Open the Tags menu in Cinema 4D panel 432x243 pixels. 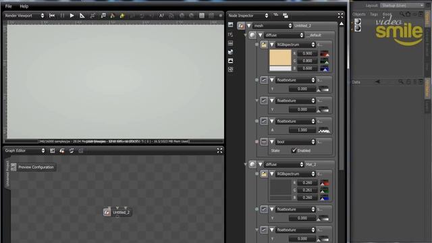374,14
